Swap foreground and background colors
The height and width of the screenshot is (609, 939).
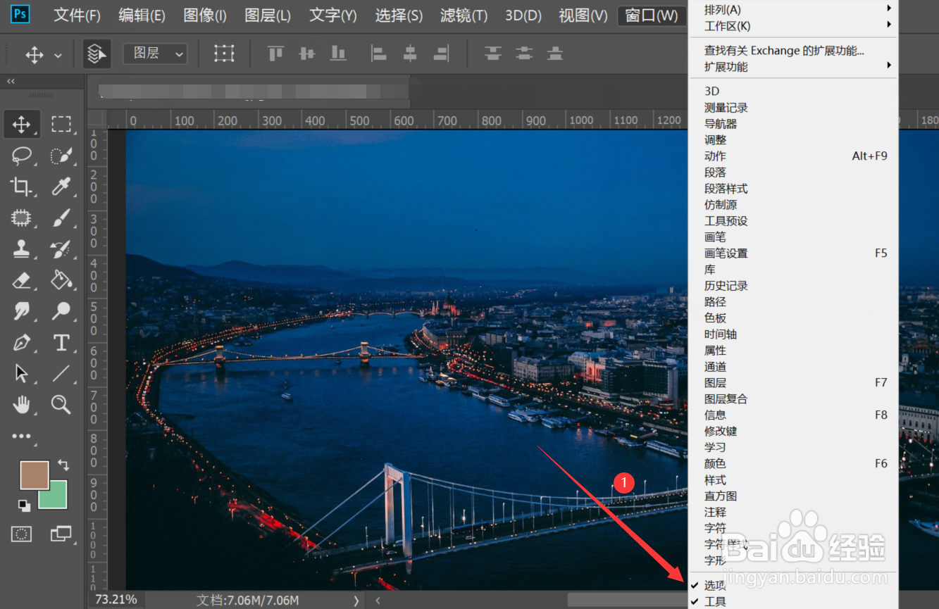63,465
